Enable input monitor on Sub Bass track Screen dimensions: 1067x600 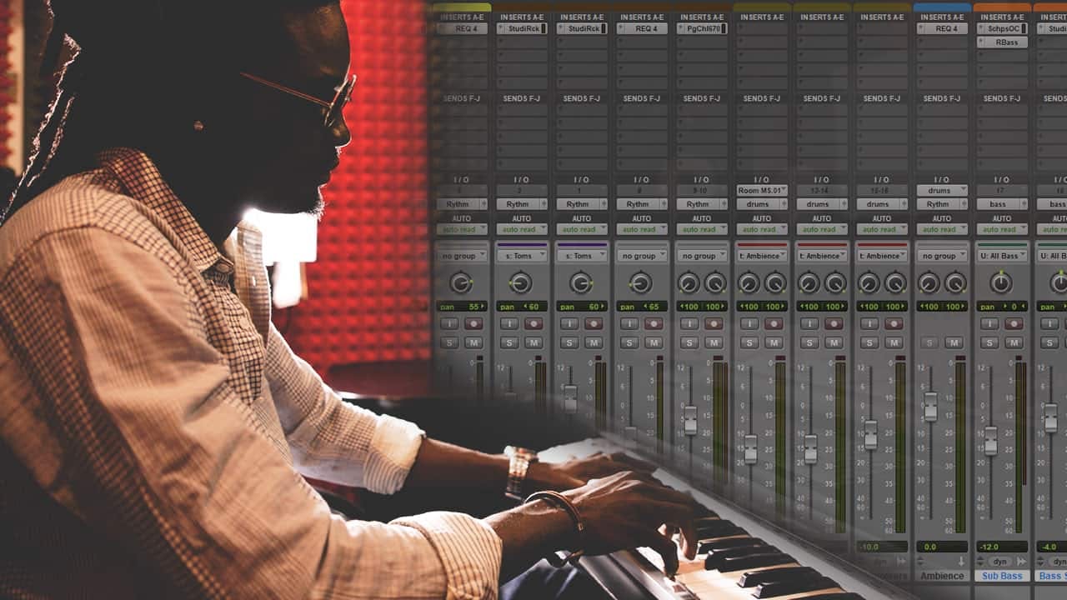989,323
